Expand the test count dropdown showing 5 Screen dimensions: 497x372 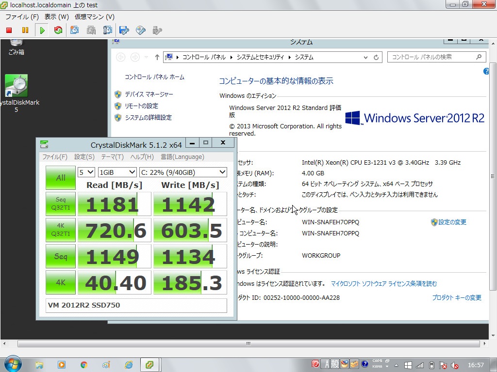click(86, 172)
